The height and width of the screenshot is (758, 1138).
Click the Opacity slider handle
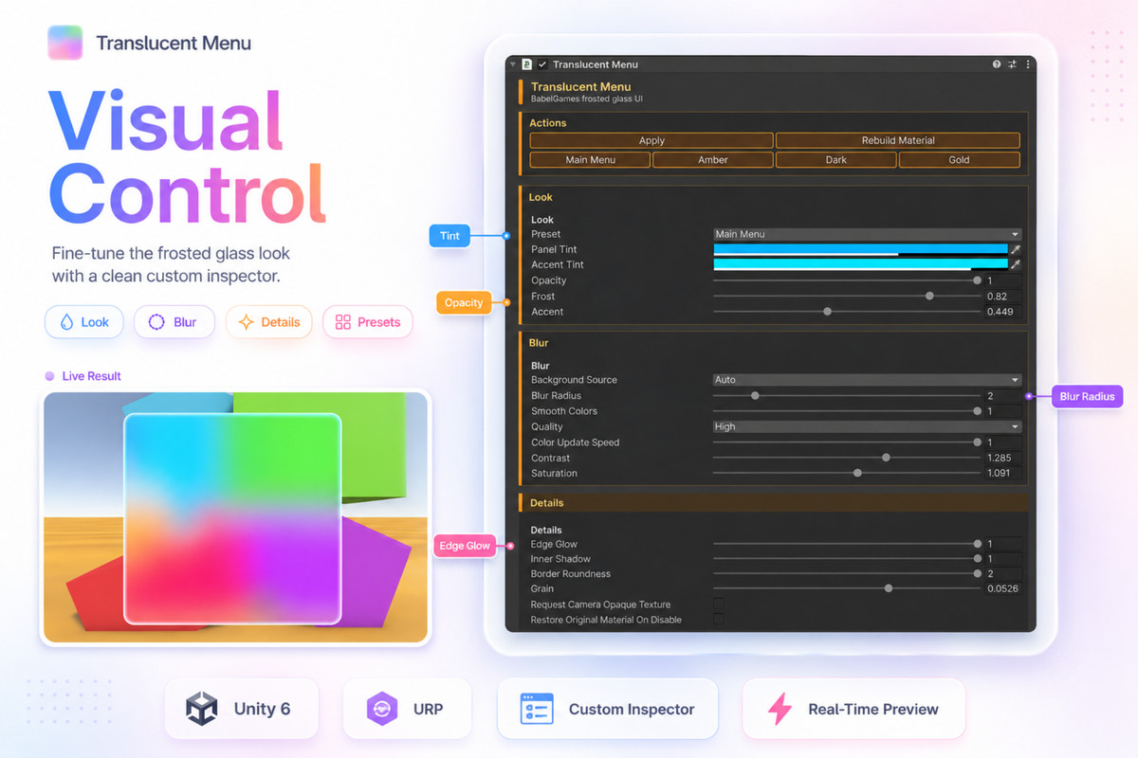click(x=977, y=280)
